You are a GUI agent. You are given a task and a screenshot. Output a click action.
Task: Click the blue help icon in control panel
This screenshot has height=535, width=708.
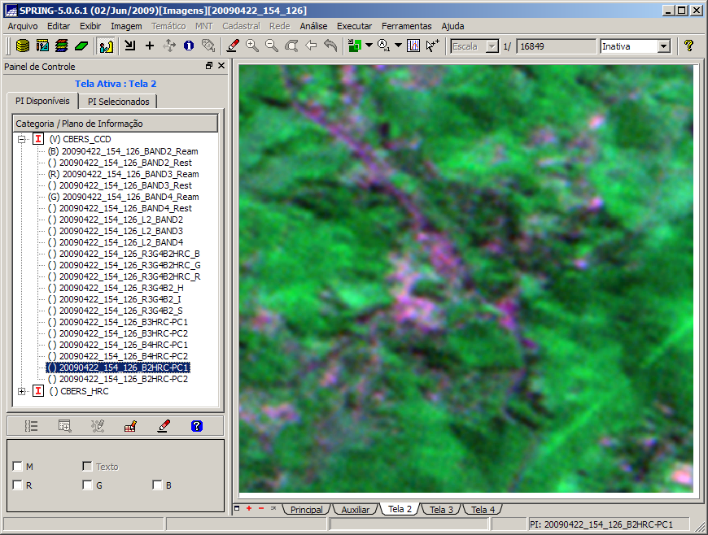[196, 425]
